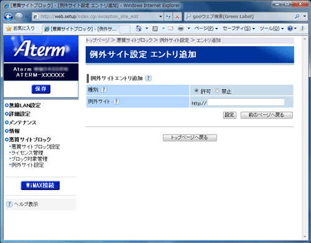
Task: Expand the Help dropdown arrow
Action: [x=295, y=29]
